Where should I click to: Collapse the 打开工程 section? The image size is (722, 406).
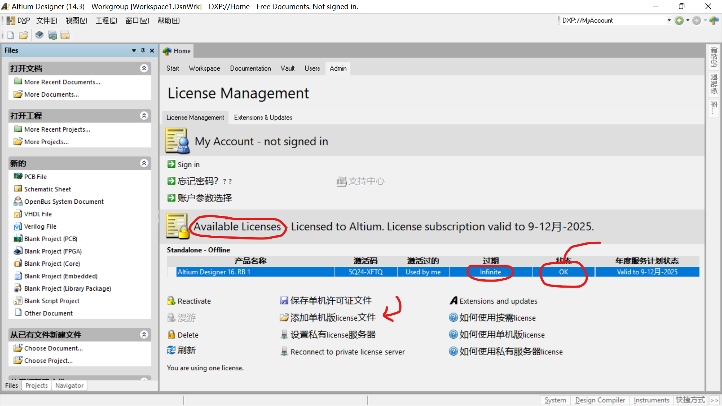point(144,115)
